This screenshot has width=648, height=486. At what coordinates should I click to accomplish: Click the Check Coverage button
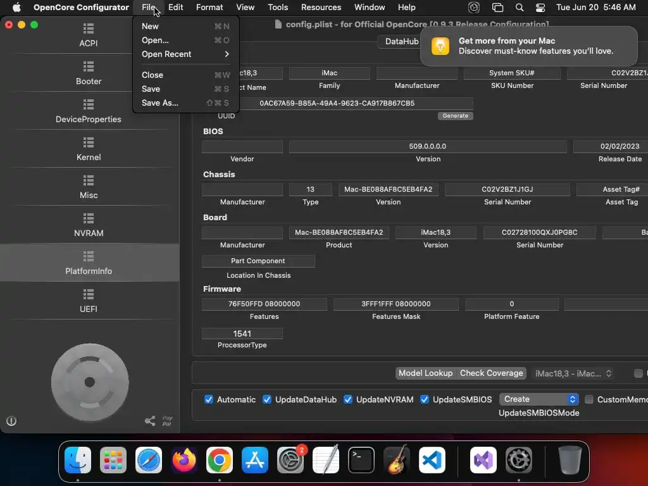[x=491, y=373]
